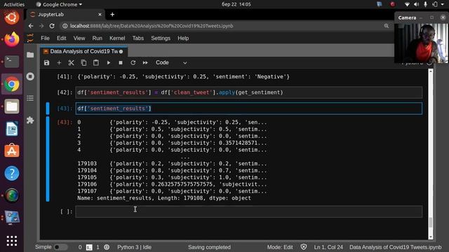Open the Extension Manager puzzle icon
Screen dimensions: 449x252
point(30,120)
